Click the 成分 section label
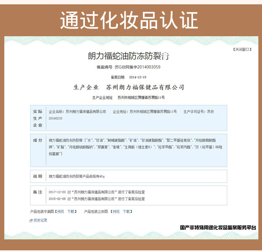262x252 pixels. (37, 140)
